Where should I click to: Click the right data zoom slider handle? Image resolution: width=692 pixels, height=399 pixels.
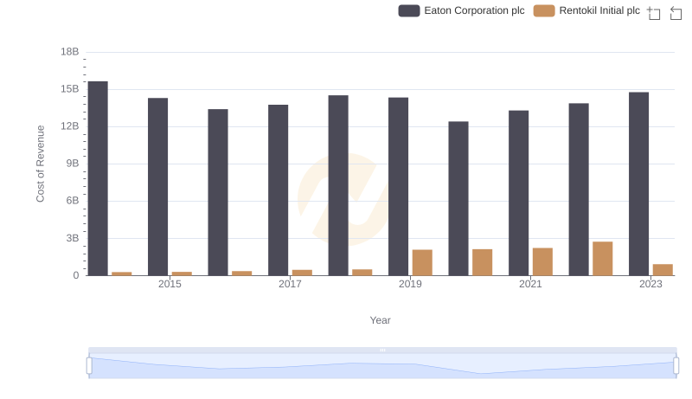click(x=676, y=366)
